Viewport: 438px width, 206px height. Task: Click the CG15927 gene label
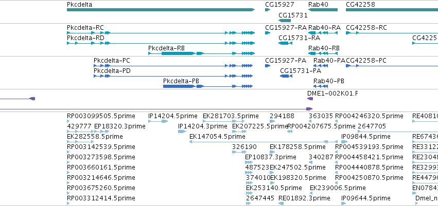pyautogui.click(x=279, y=5)
